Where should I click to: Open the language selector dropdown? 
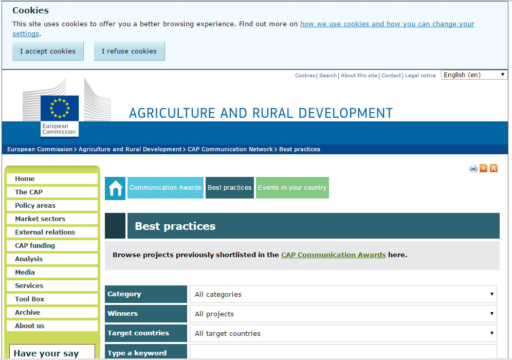[474, 75]
